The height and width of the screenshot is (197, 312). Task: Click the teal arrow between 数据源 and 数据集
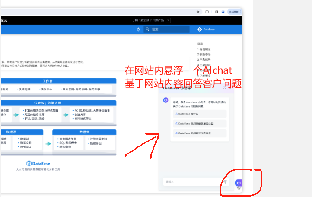[48, 144]
